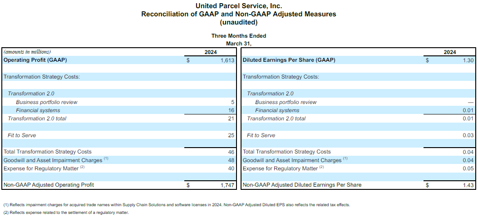
Task: Click "Total Transformation Strategy Costs" in right table
Action: pos(287,152)
